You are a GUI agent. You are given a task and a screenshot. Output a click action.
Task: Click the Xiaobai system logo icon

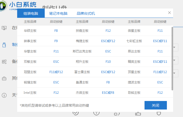(x=3, y=6)
